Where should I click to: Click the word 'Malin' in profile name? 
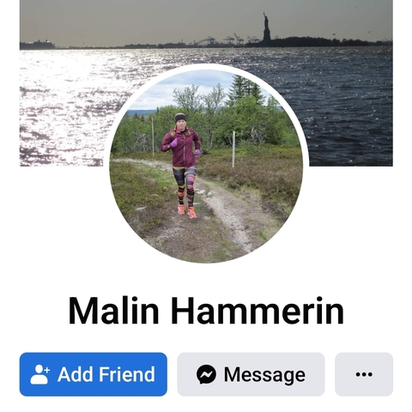[x=113, y=311]
